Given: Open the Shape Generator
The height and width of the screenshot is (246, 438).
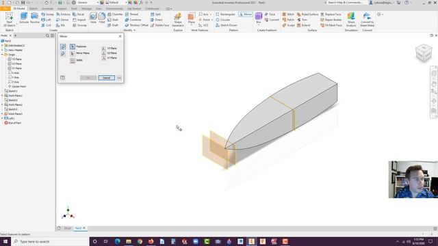Looking at the screenshot, I should click(178, 20).
